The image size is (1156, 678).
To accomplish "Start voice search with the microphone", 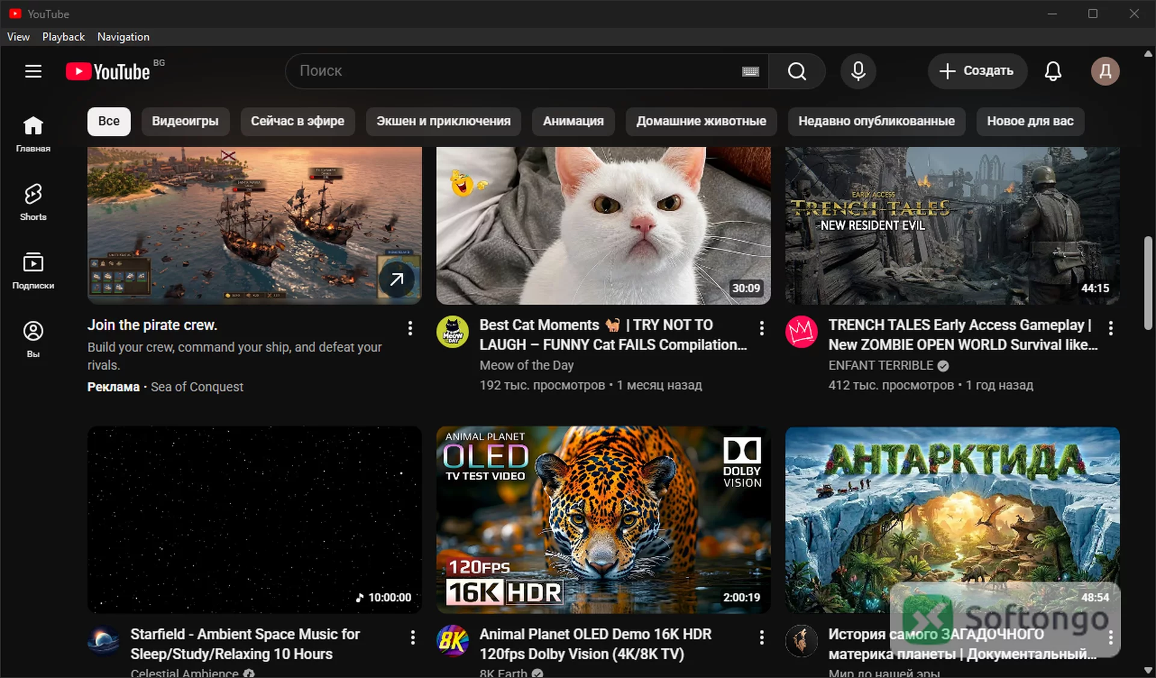I will (858, 71).
